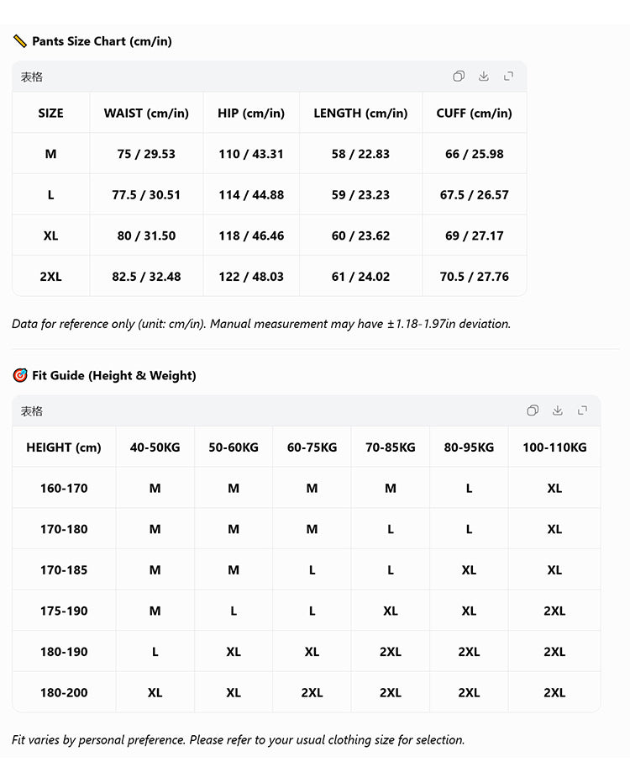Screen dimensions: 630x778
Task: Click the target emoji beside Fit Guide
Action: coord(20,375)
